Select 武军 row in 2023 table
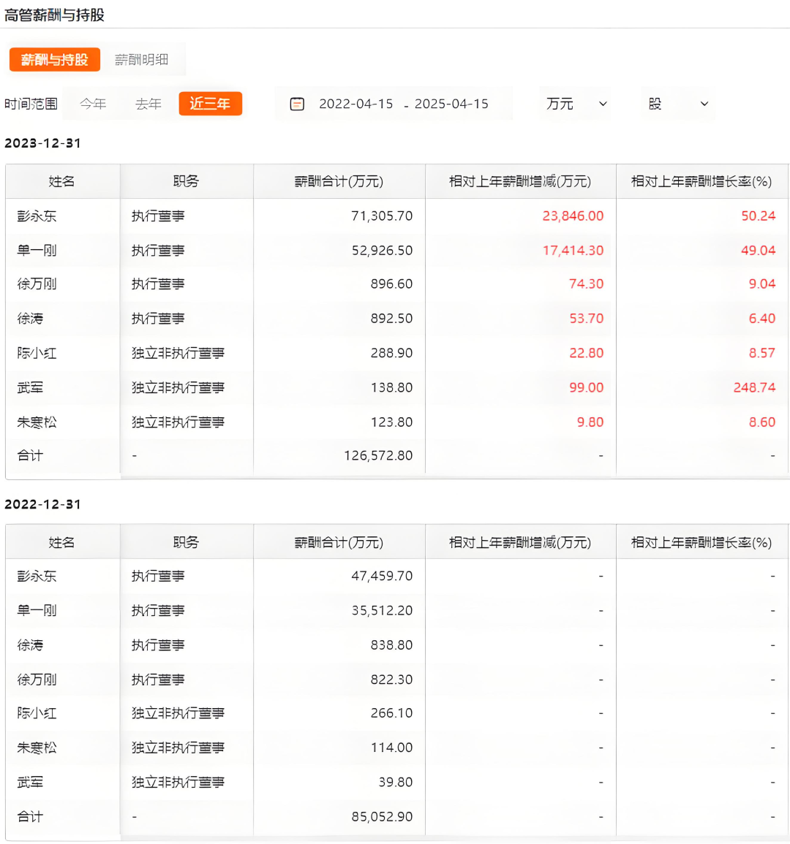 [x=30, y=388]
